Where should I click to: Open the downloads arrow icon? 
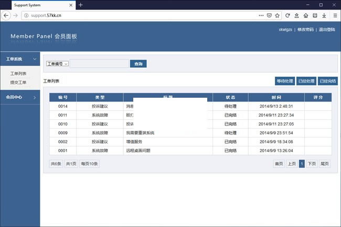324,15
